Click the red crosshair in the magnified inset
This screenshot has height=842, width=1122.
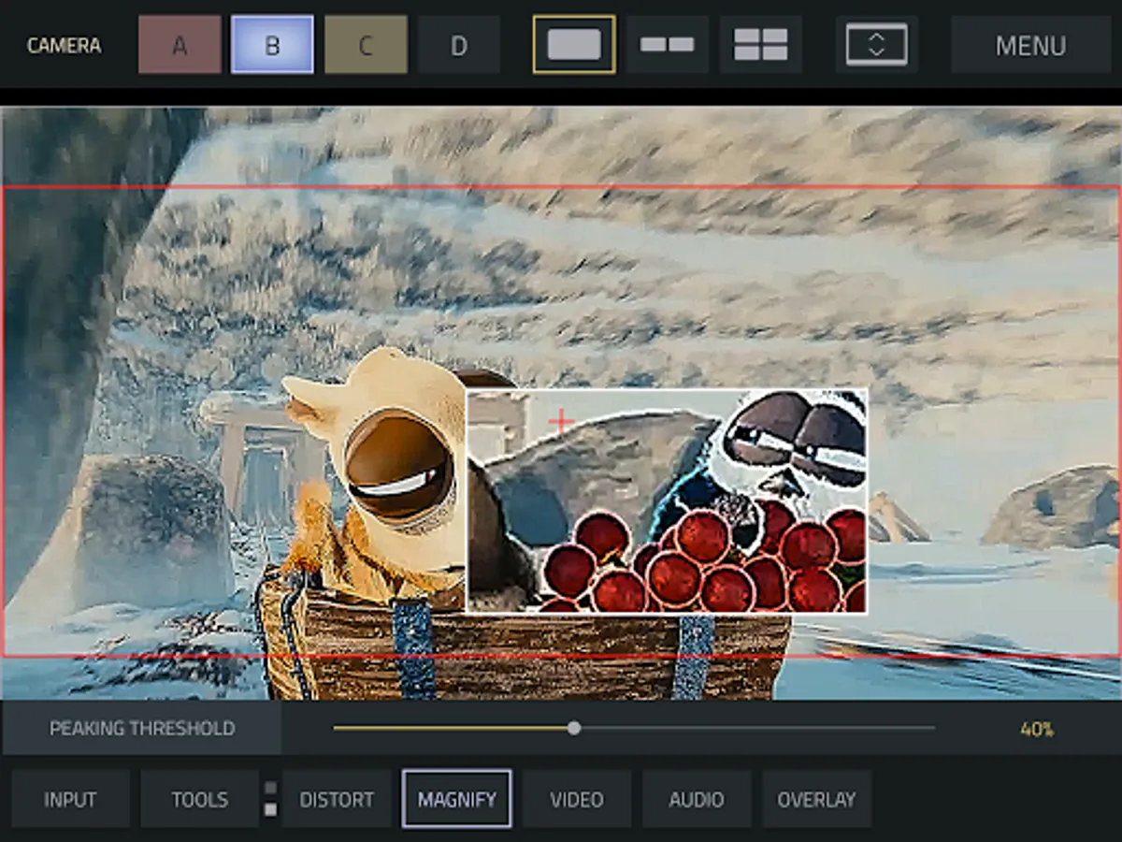pyautogui.click(x=561, y=422)
